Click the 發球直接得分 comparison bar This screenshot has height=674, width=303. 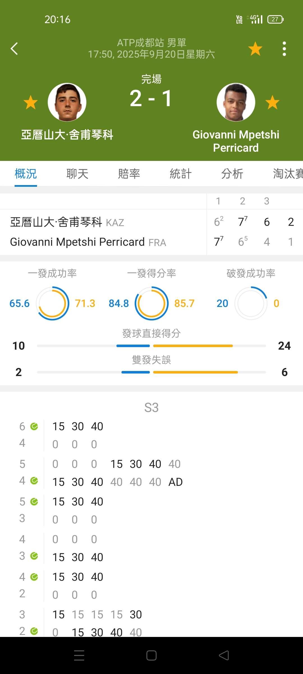151,346
